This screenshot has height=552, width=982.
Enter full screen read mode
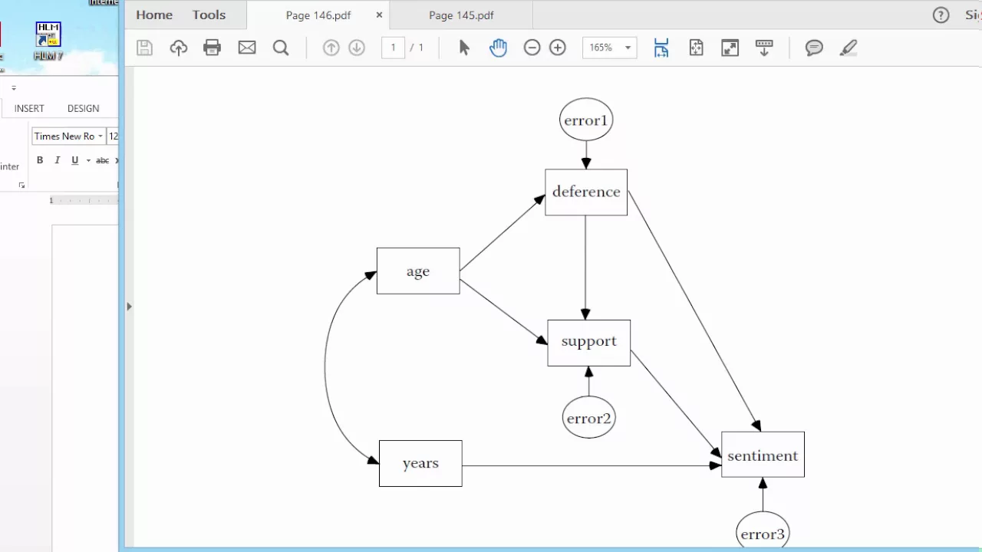click(x=730, y=48)
